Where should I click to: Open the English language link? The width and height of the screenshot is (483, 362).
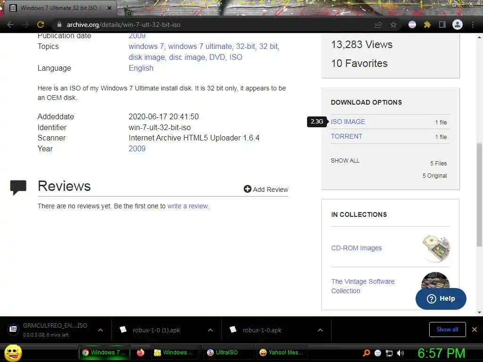[x=141, y=68]
